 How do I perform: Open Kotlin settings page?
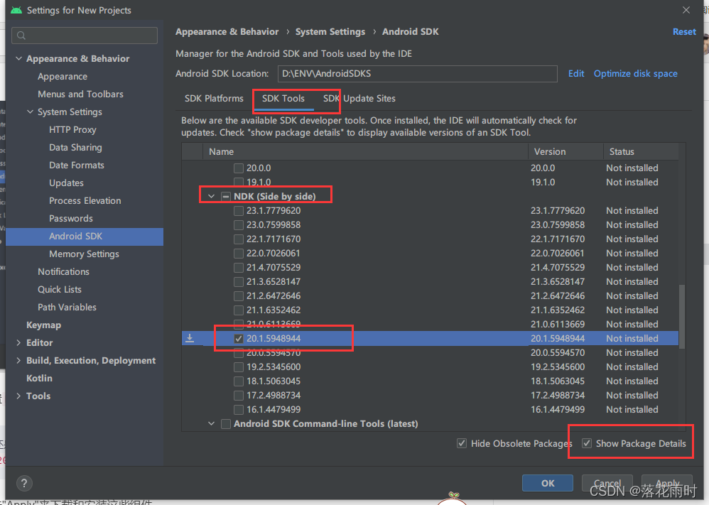coord(39,378)
